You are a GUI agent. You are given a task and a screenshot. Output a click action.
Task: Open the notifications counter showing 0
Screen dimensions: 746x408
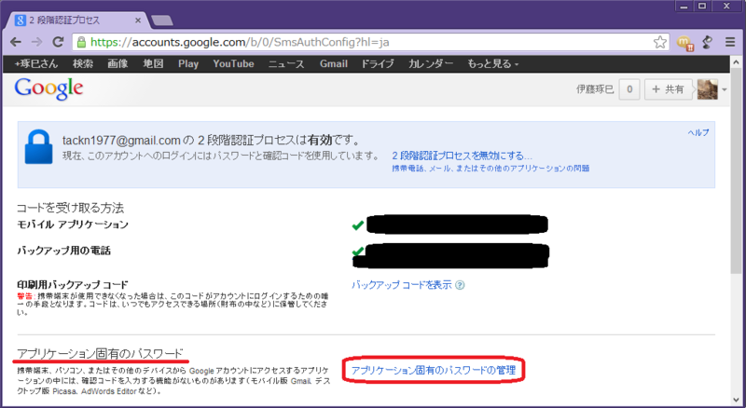coord(629,88)
